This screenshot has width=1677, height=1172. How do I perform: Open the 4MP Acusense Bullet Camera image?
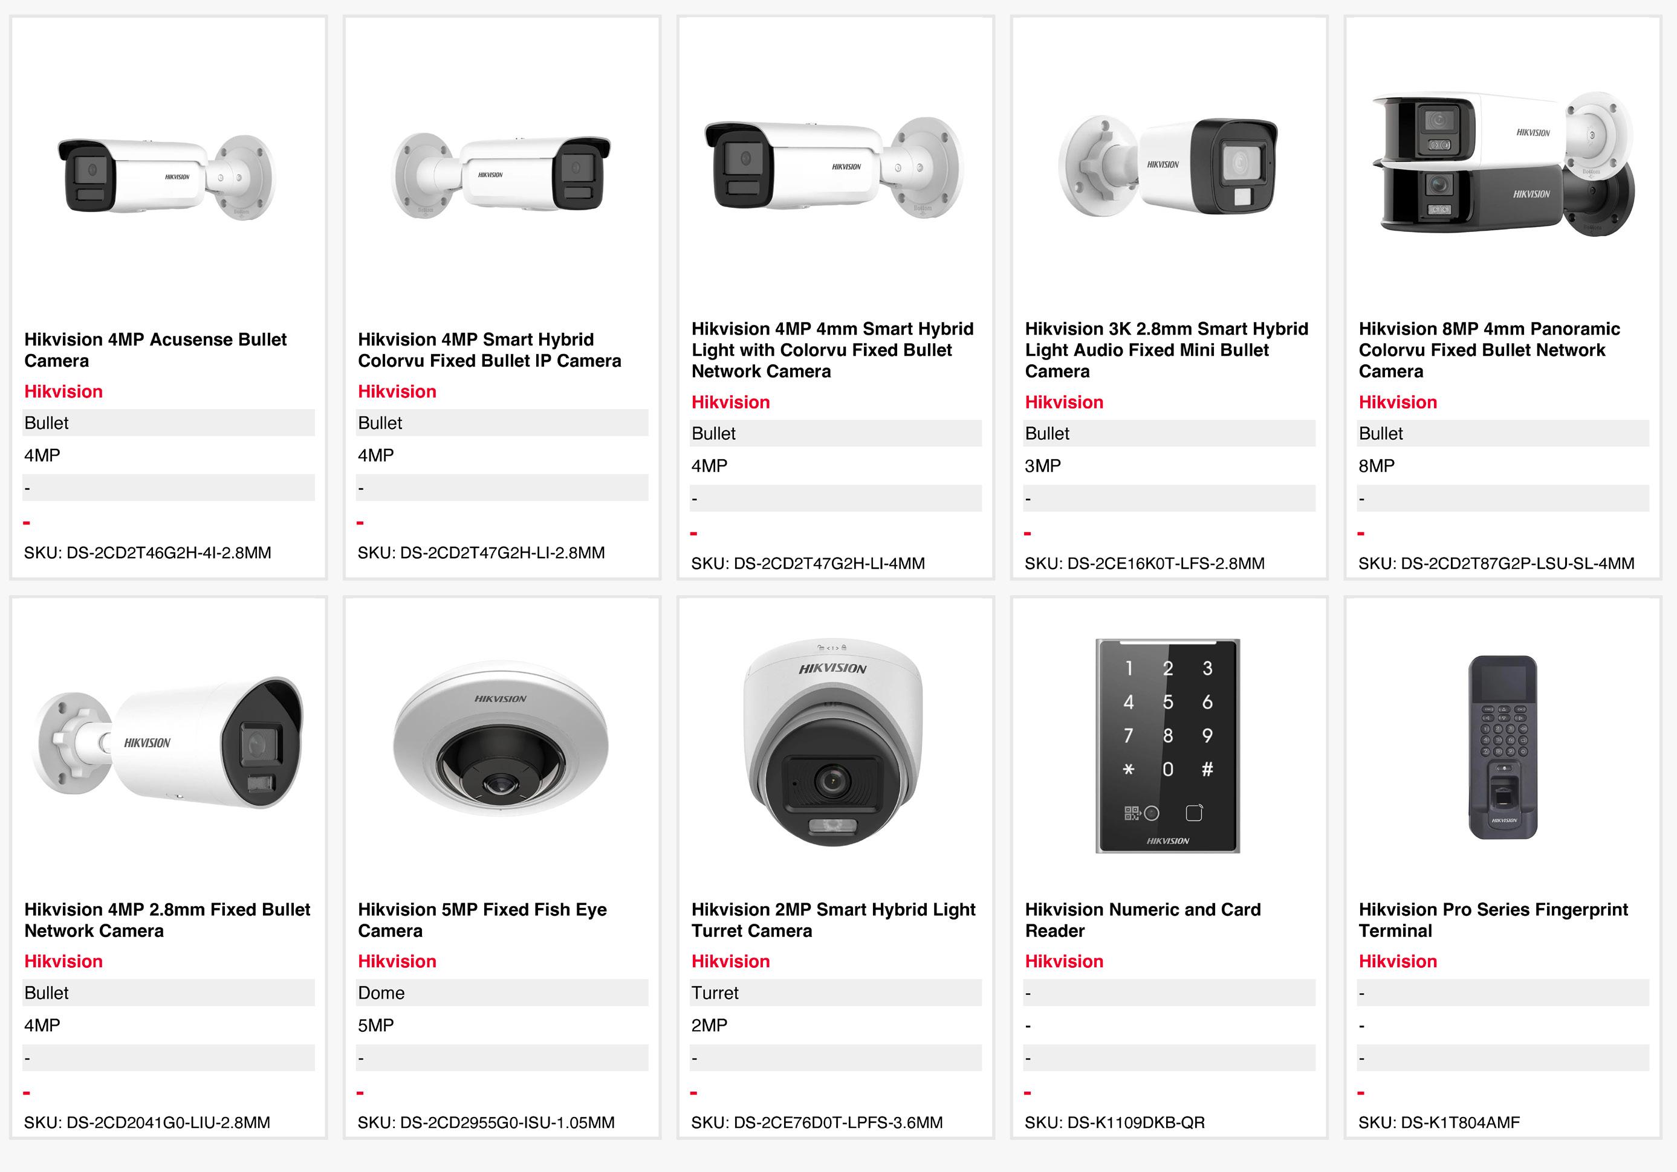166,178
